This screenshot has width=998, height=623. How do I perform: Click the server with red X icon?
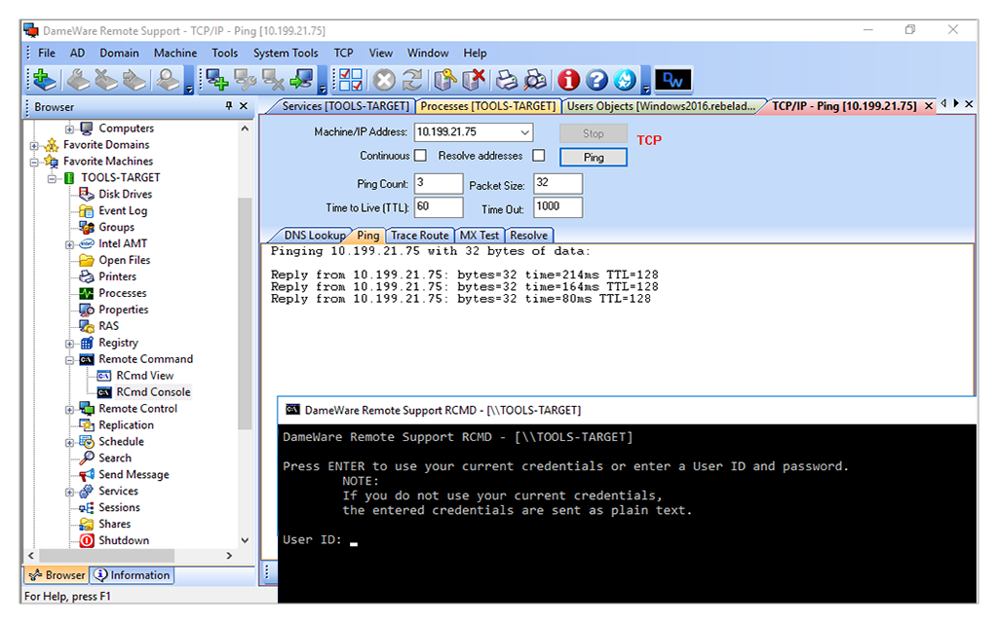[x=473, y=80]
